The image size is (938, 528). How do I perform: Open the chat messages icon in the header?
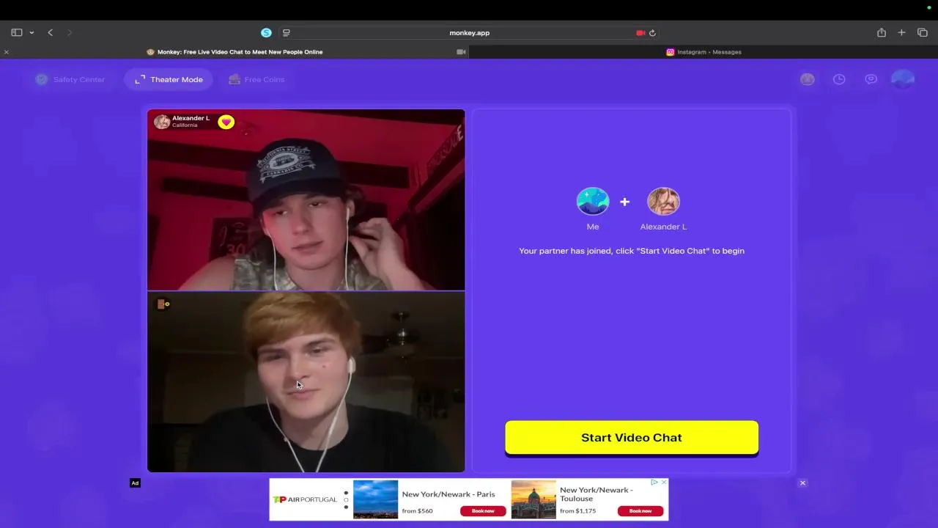click(x=871, y=79)
